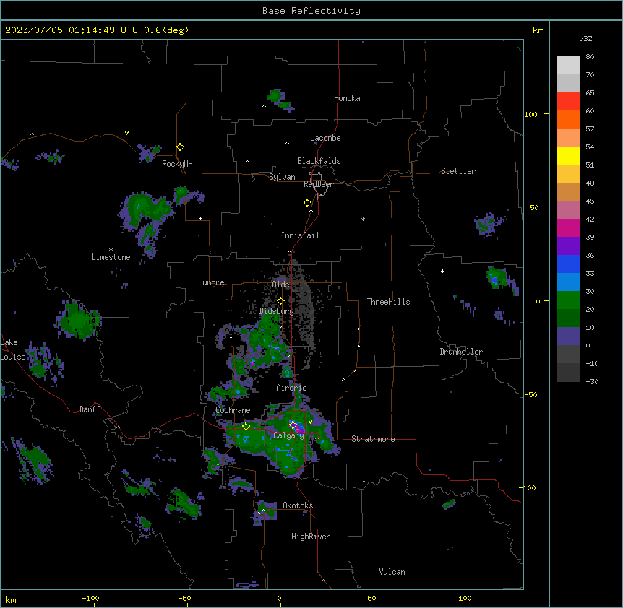
Task: Click the RedDeer label
Action: click(318, 184)
